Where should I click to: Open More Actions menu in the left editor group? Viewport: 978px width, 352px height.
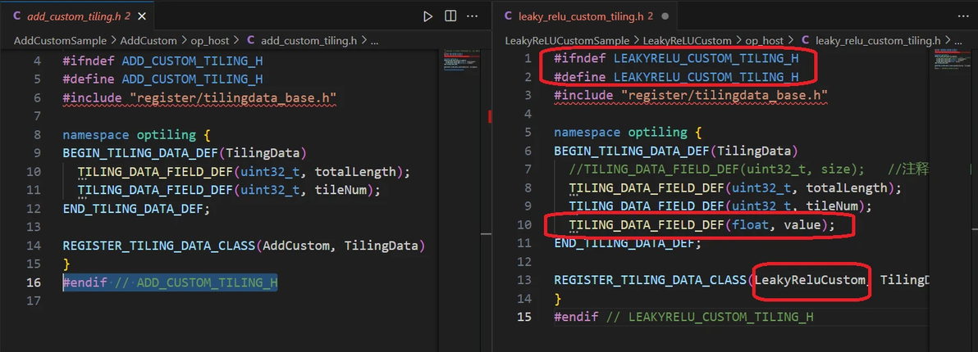(x=472, y=16)
